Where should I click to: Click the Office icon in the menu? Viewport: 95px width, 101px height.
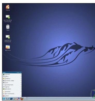point(4,76)
